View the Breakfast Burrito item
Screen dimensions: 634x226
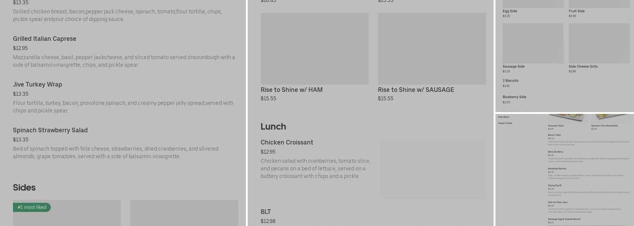pos(557,169)
